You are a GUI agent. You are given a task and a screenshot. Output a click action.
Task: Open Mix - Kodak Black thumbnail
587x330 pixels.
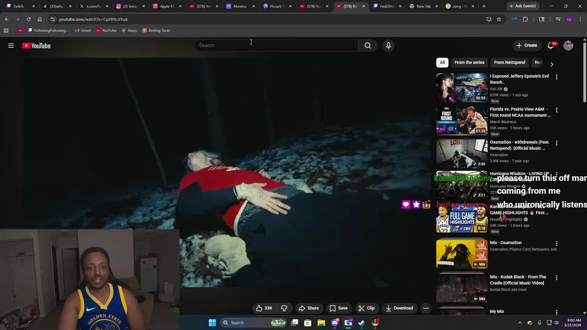(462, 288)
